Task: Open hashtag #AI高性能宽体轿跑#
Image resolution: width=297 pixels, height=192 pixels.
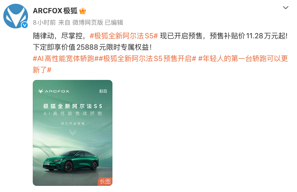Action: 65,59
